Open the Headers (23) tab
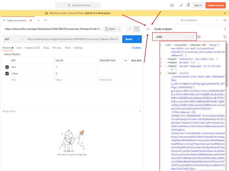Viewport: 229px width, 171px height. pos(32,48)
